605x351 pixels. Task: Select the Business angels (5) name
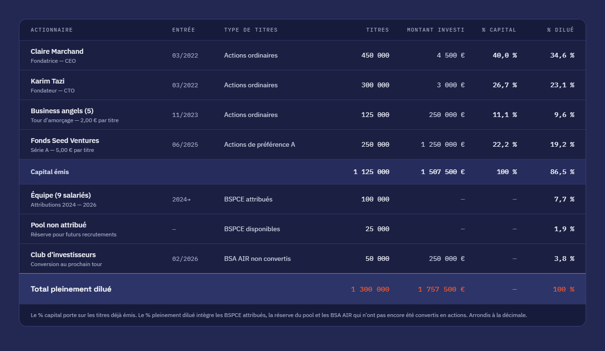(x=62, y=111)
